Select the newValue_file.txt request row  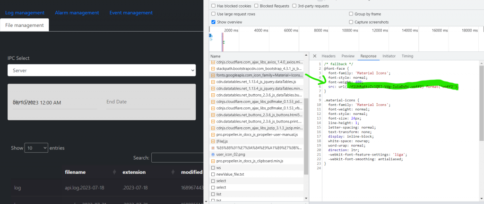pos(257,174)
